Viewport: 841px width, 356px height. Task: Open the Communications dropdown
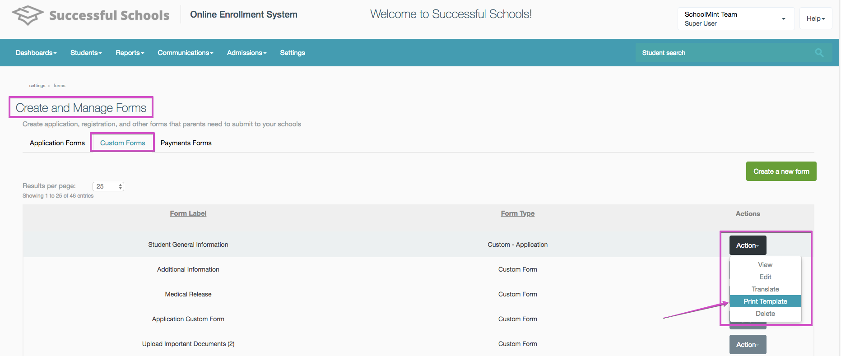coord(185,53)
